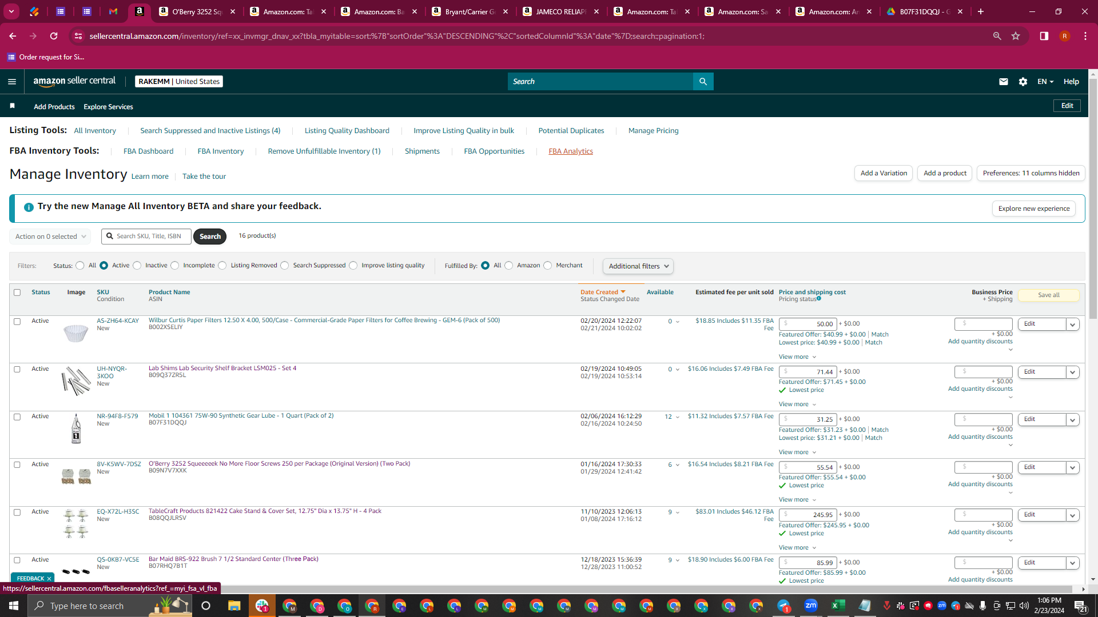The width and height of the screenshot is (1098, 617).
Task: Expand View more under O'Berry pricing
Action: 797,500
